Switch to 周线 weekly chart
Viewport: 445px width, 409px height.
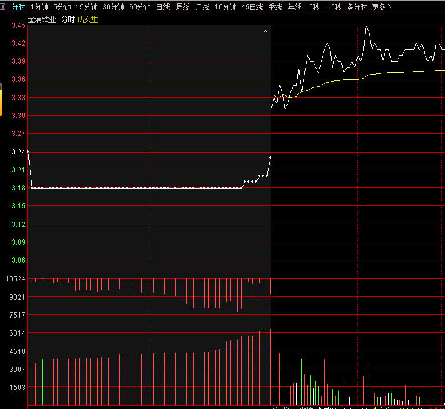[x=183, y=7]
